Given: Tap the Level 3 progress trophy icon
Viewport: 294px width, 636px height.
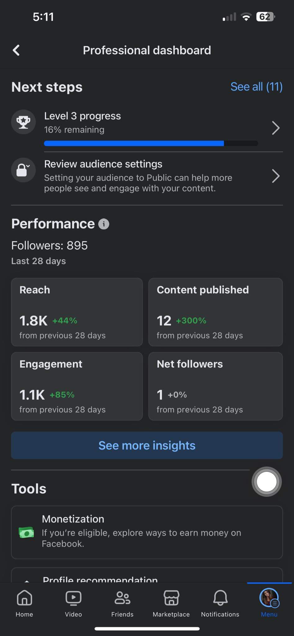Looking at the screenshot, I should coord(23,122).
